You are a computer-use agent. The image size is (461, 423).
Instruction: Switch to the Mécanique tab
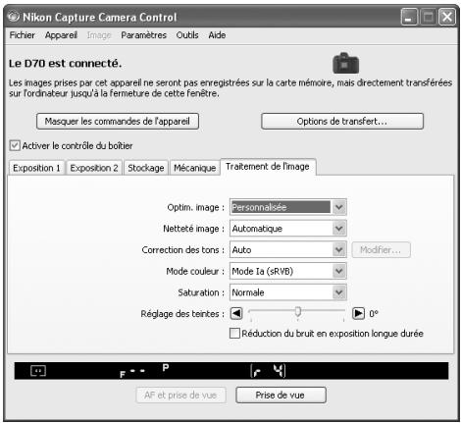click(x=195, y=168)
